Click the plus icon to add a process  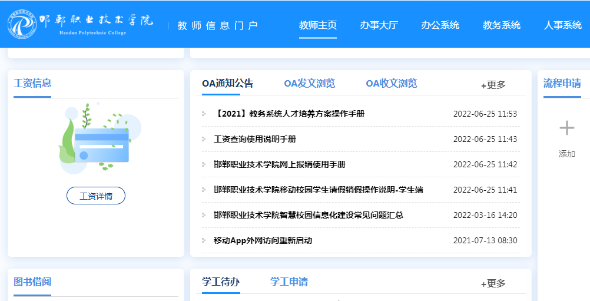(x=566, y=128)
